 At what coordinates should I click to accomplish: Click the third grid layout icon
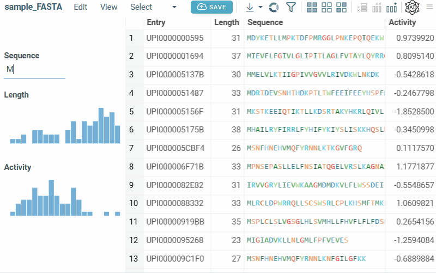[x=342, y=7]
